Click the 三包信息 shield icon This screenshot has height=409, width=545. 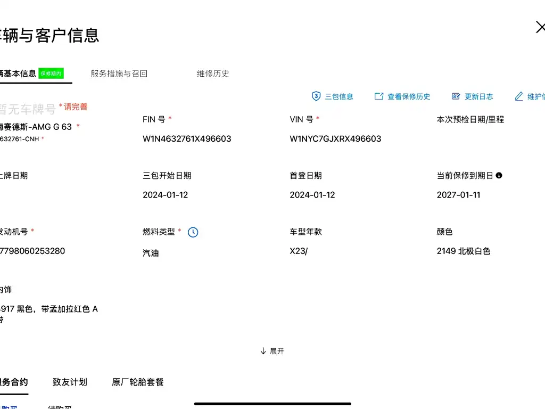(x=316, y=96)
